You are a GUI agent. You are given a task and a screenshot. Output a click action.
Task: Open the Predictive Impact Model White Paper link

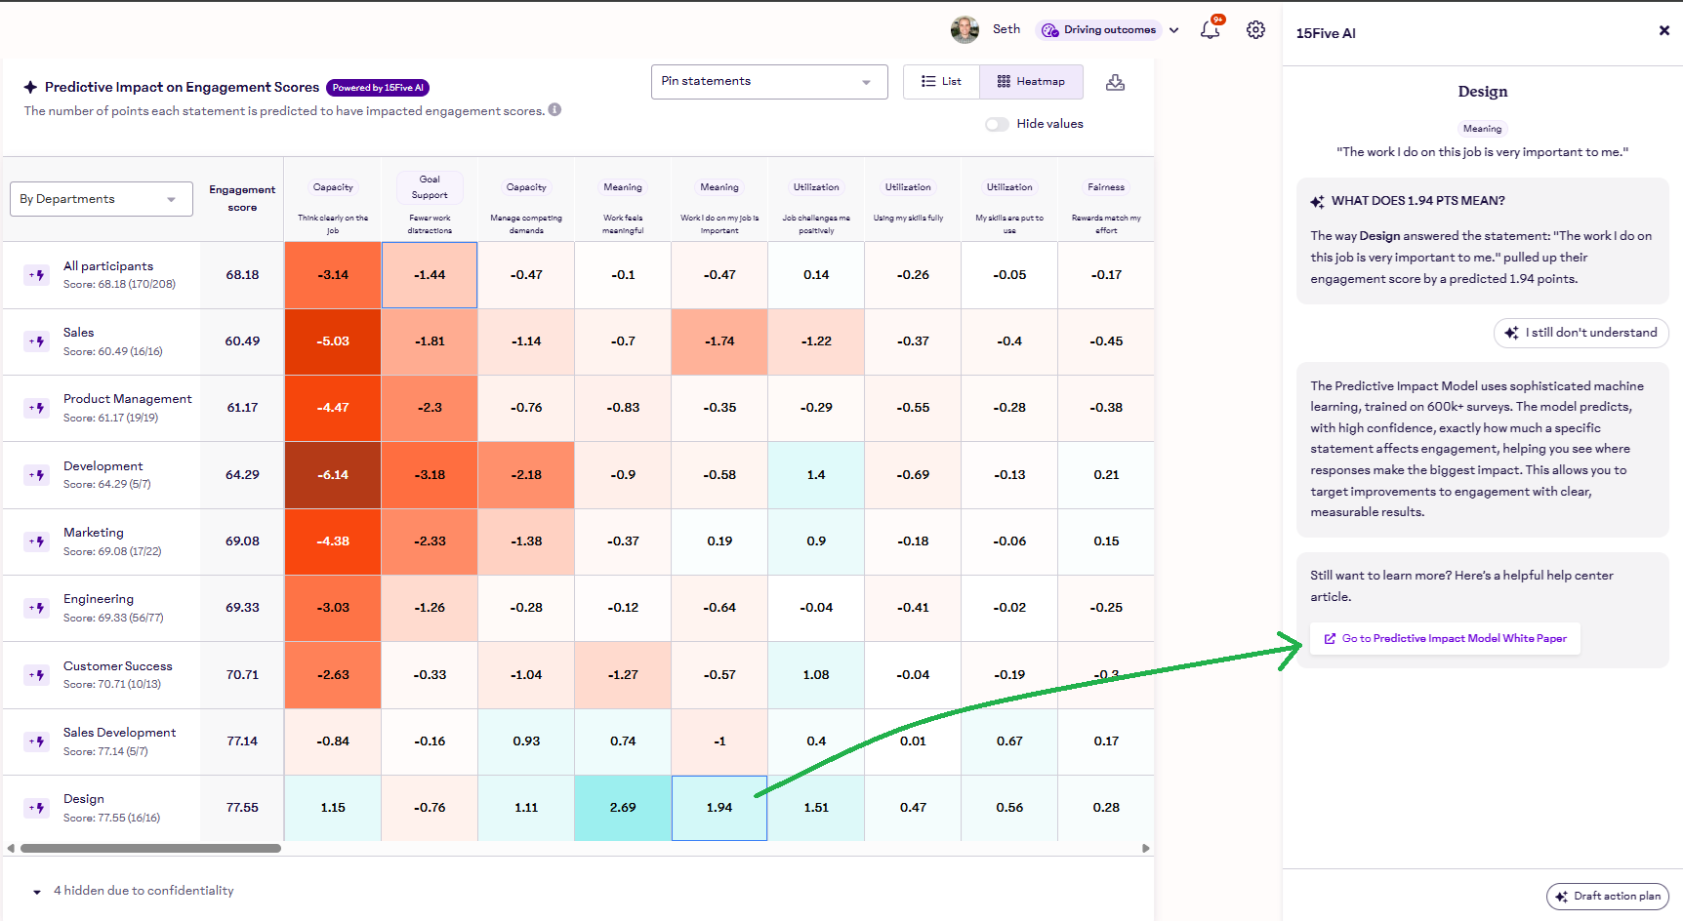click(1445, 639)
